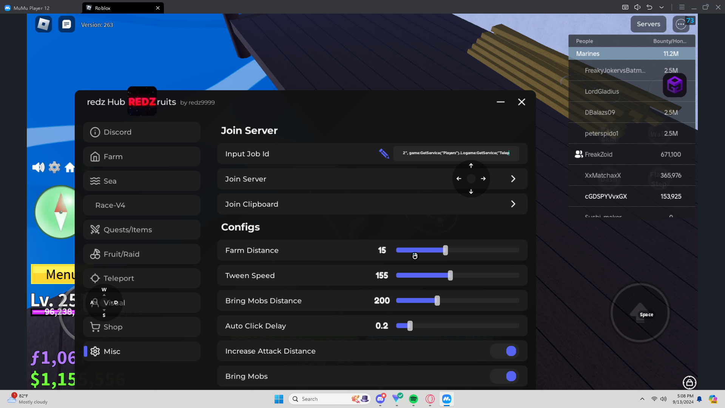
Task: Click the pencil edit icon for Job Id
Action: [x=384, y=153]
